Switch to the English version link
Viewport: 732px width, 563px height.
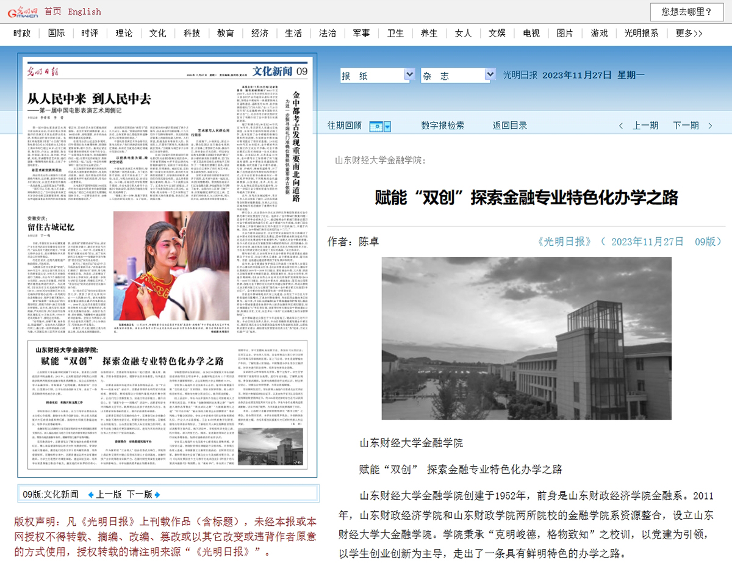tap(85, 11)
